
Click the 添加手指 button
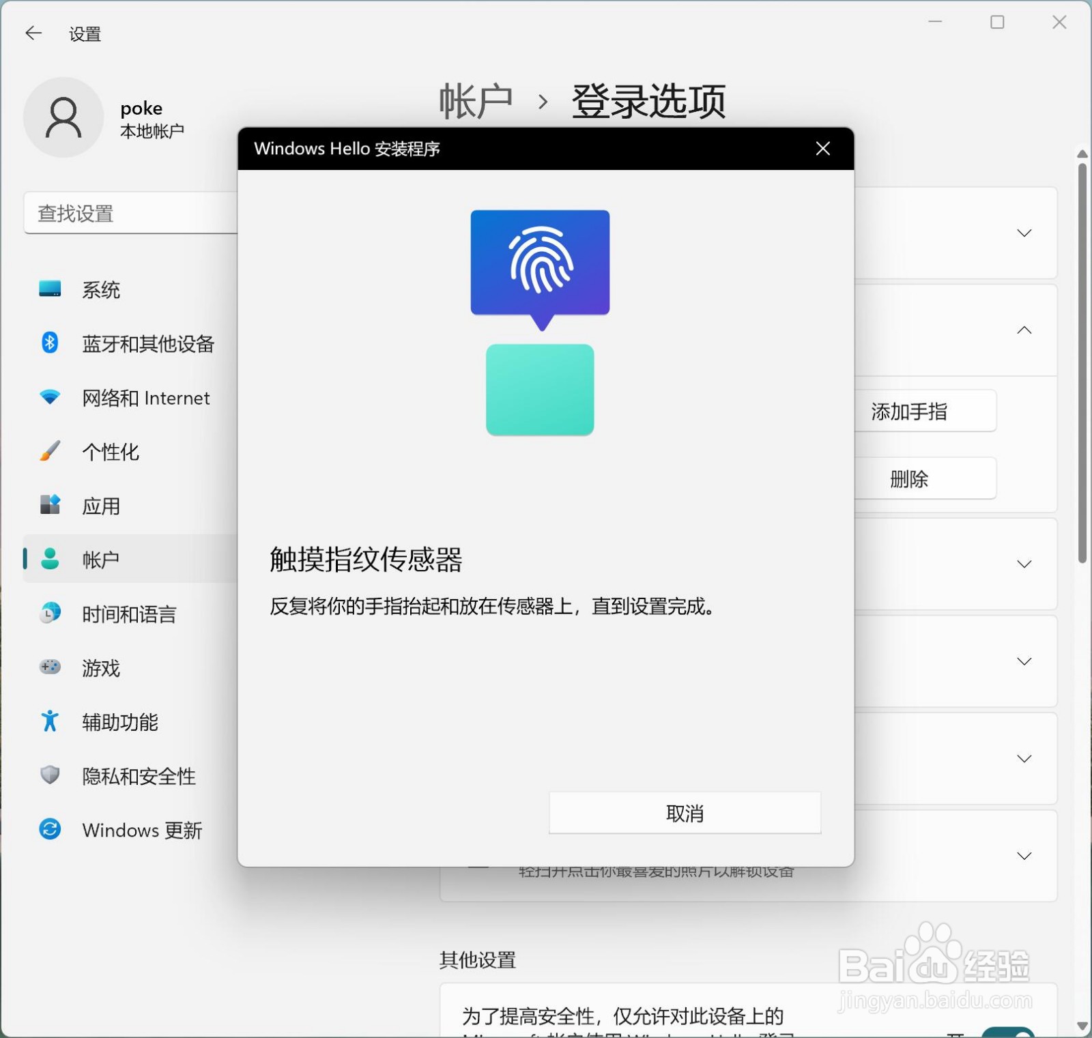925,411
